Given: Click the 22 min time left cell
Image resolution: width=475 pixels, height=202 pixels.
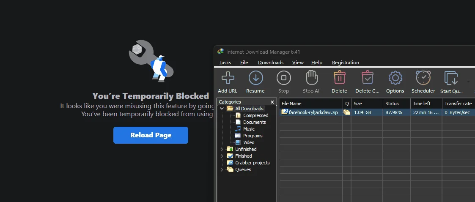Looking at the screenshot, I should (x=426, y=112).
